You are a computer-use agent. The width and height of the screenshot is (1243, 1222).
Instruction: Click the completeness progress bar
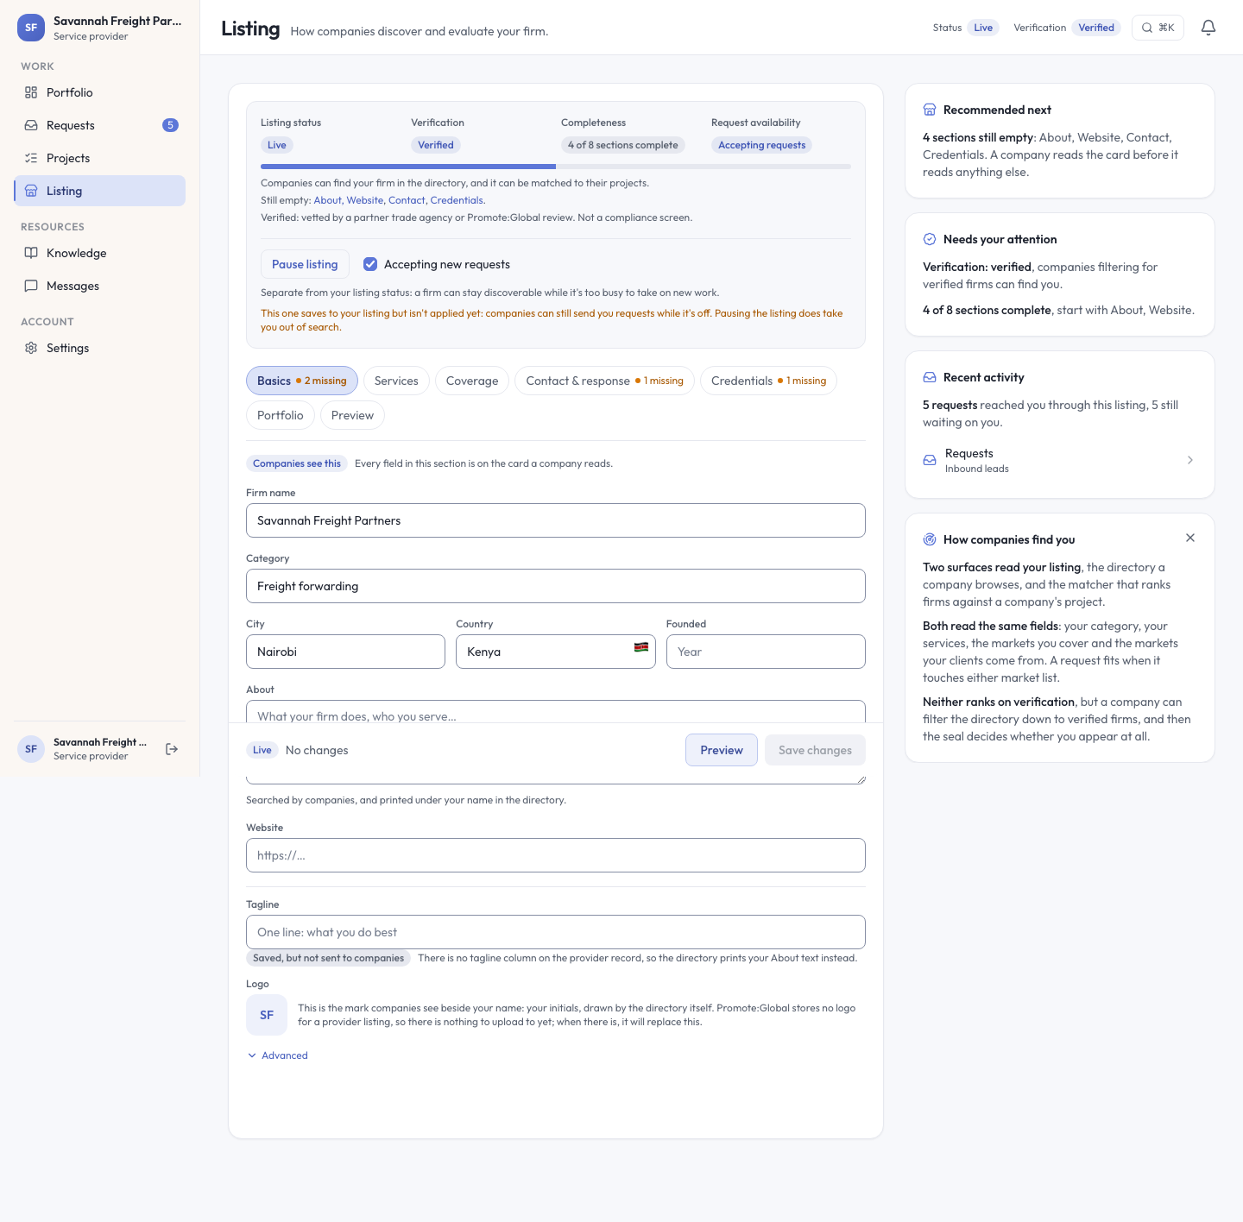tap(556, 167)
